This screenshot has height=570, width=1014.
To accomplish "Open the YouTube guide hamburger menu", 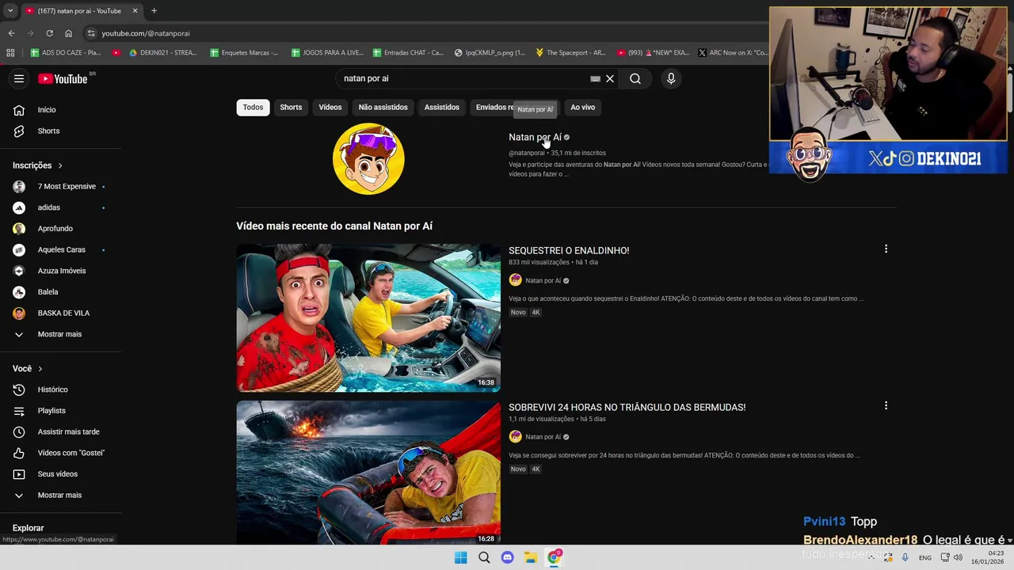I will tap(19, 78).
